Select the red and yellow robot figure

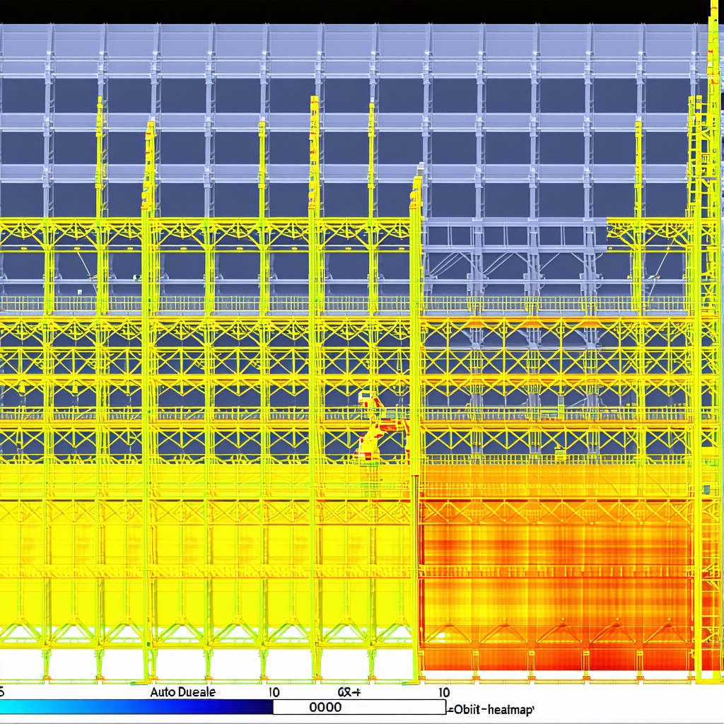point(380,426)
